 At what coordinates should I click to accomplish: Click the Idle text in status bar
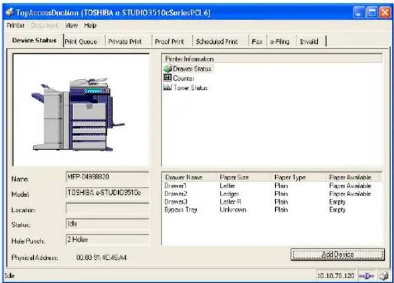[x=9, y=276]
